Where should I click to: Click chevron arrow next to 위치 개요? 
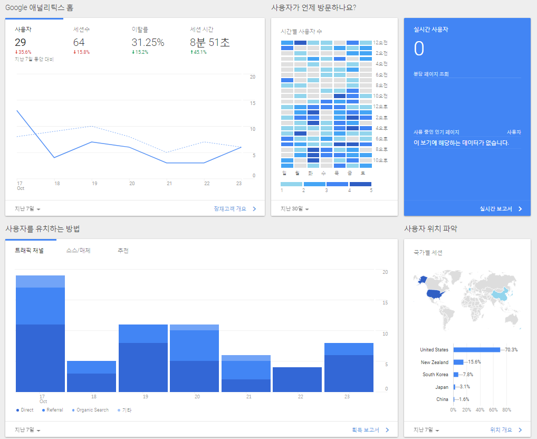pos(520,430)
